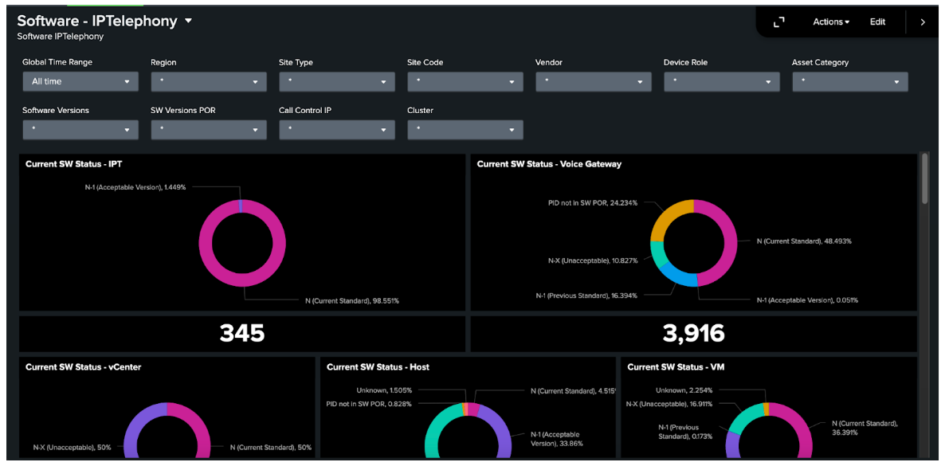945x466 pixels.
Task: Open the Site Type filter dropdown
Action: [x=336, y=81]
